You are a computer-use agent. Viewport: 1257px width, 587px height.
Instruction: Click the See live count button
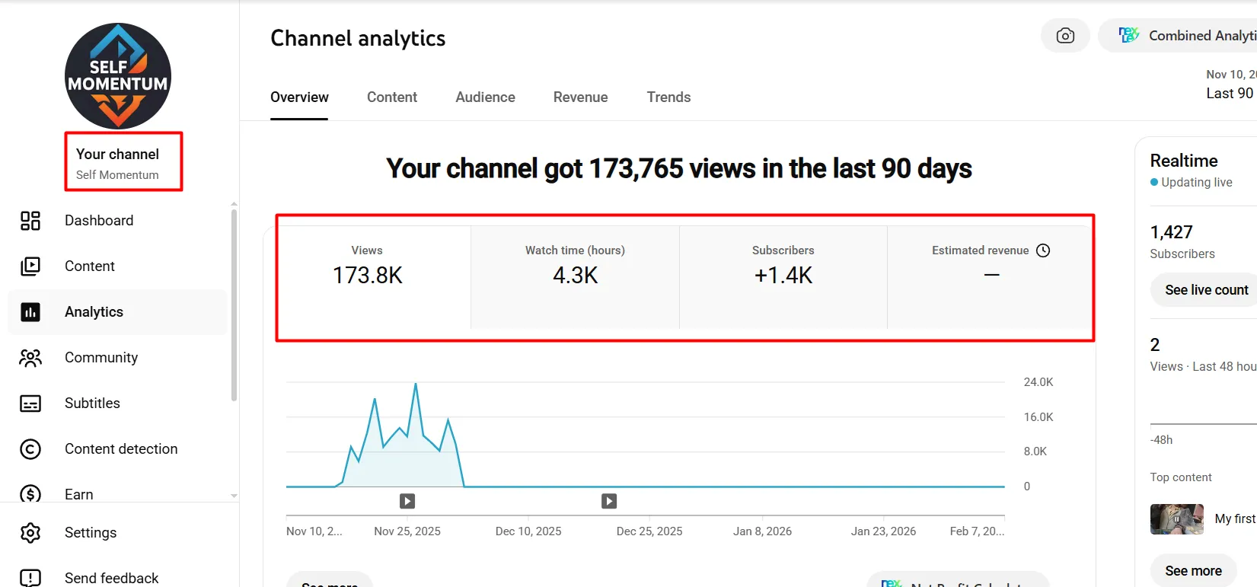click(1206, 290)
